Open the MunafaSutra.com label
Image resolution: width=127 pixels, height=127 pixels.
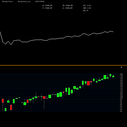24,2
